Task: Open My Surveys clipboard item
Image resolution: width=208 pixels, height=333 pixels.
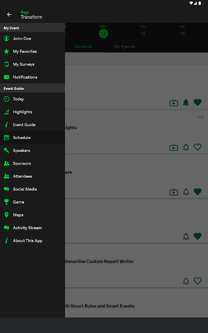Action: point(32,64)
